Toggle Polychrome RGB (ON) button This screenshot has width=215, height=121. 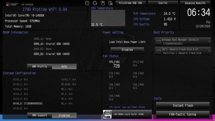click(x=131, y=3)
